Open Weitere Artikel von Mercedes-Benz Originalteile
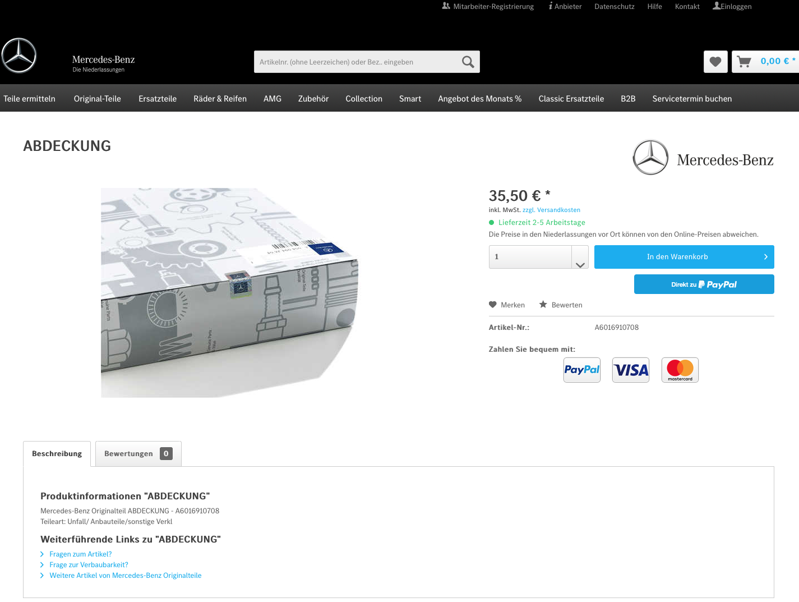 pos(125,576)
